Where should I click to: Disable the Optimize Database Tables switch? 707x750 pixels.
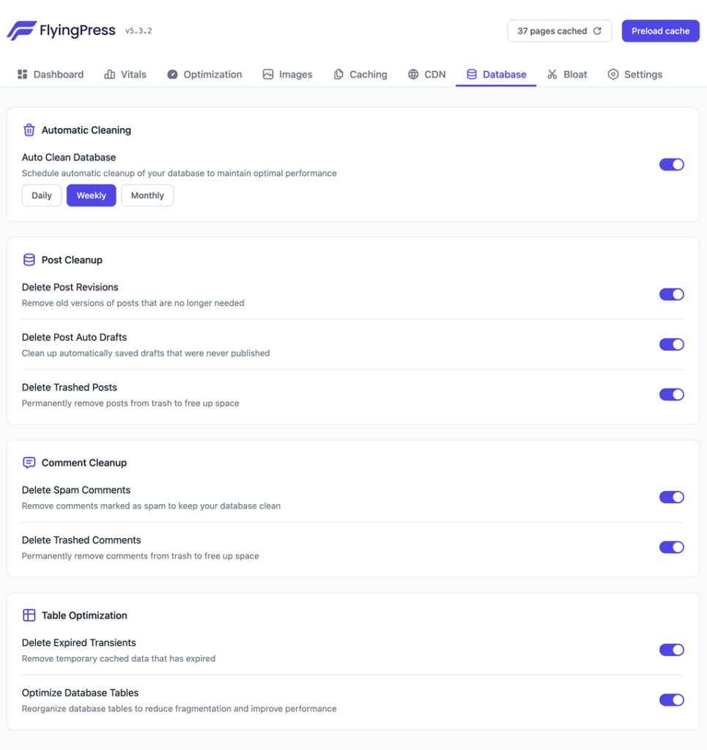pyautogui.click(x=672, y=699)
